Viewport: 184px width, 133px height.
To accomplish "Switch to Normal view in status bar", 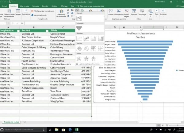I will coord(159,125).
